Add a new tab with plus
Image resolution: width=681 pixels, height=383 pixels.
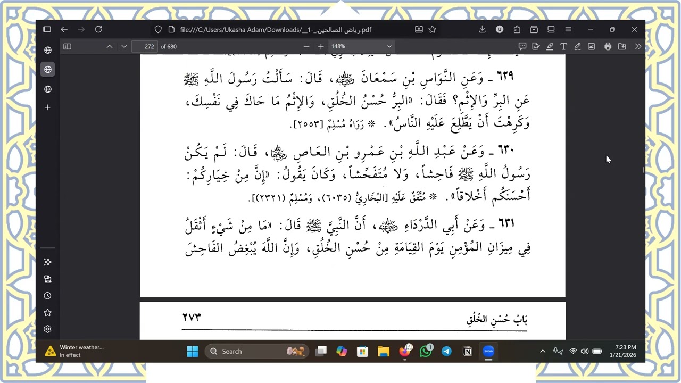(x=47, y=107)
